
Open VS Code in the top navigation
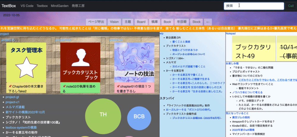click(27, 6)
